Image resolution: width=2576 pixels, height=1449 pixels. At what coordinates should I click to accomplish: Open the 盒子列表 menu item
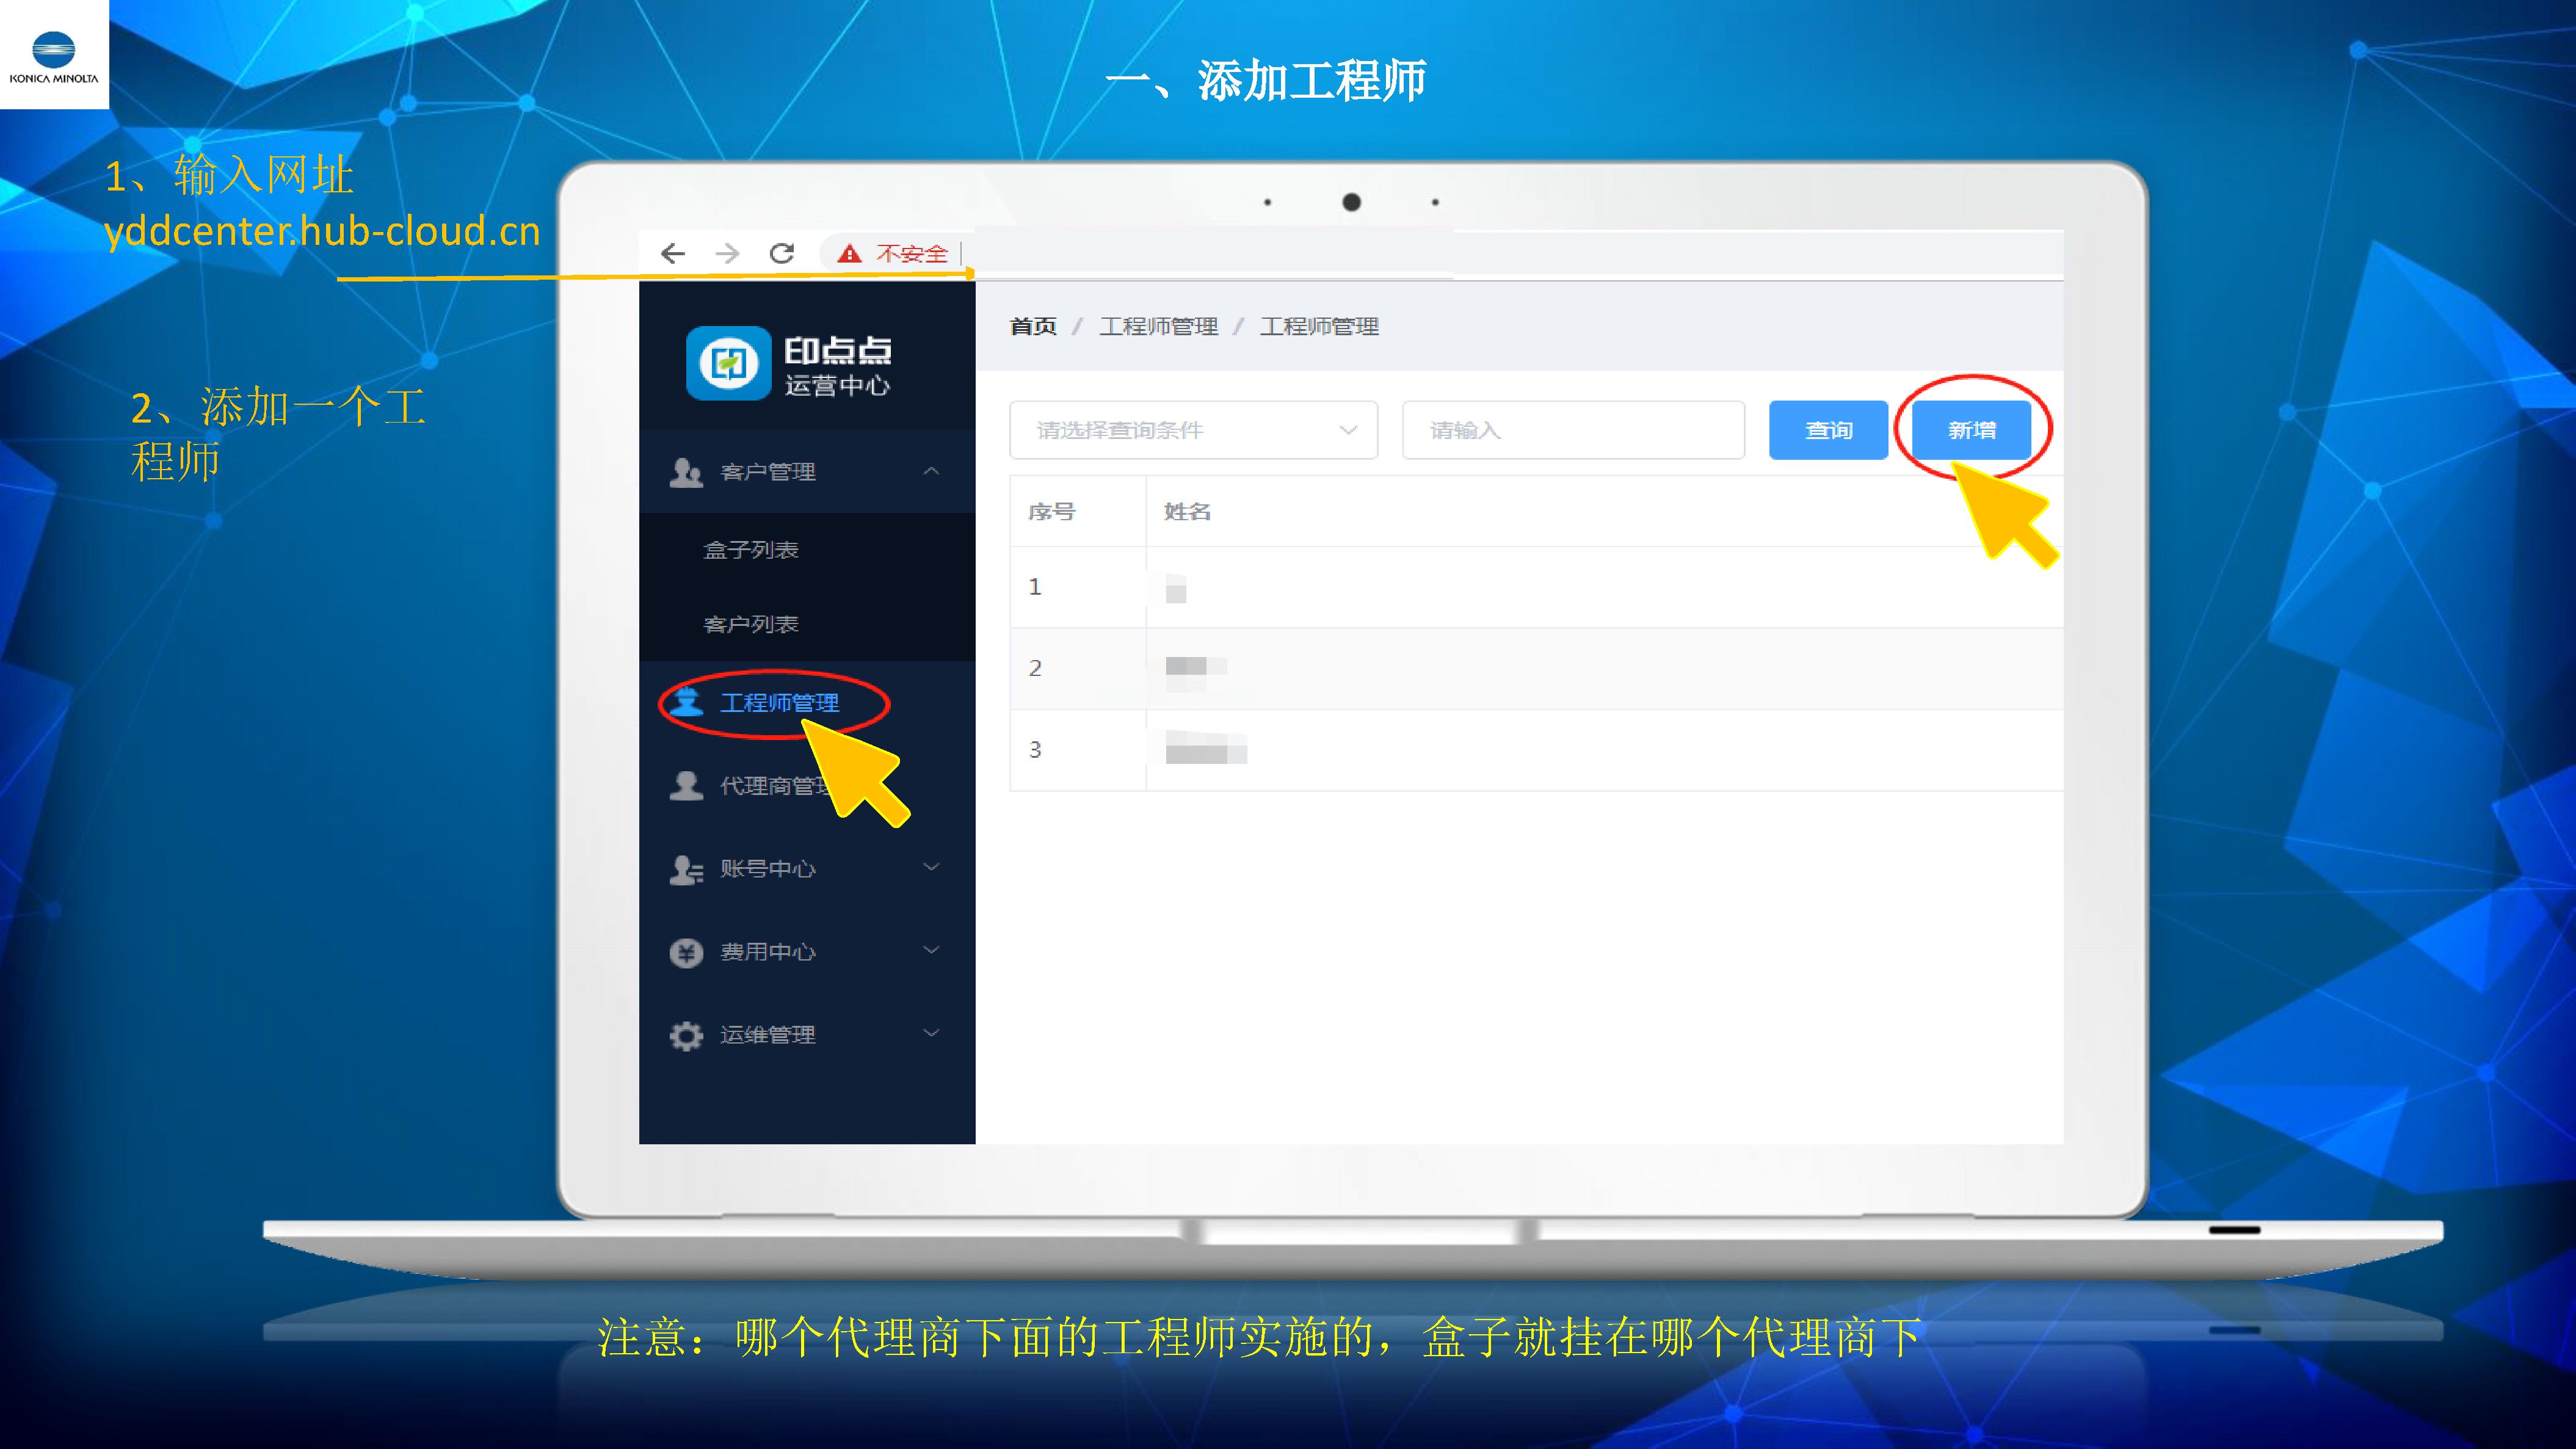[x=751, y=550]
